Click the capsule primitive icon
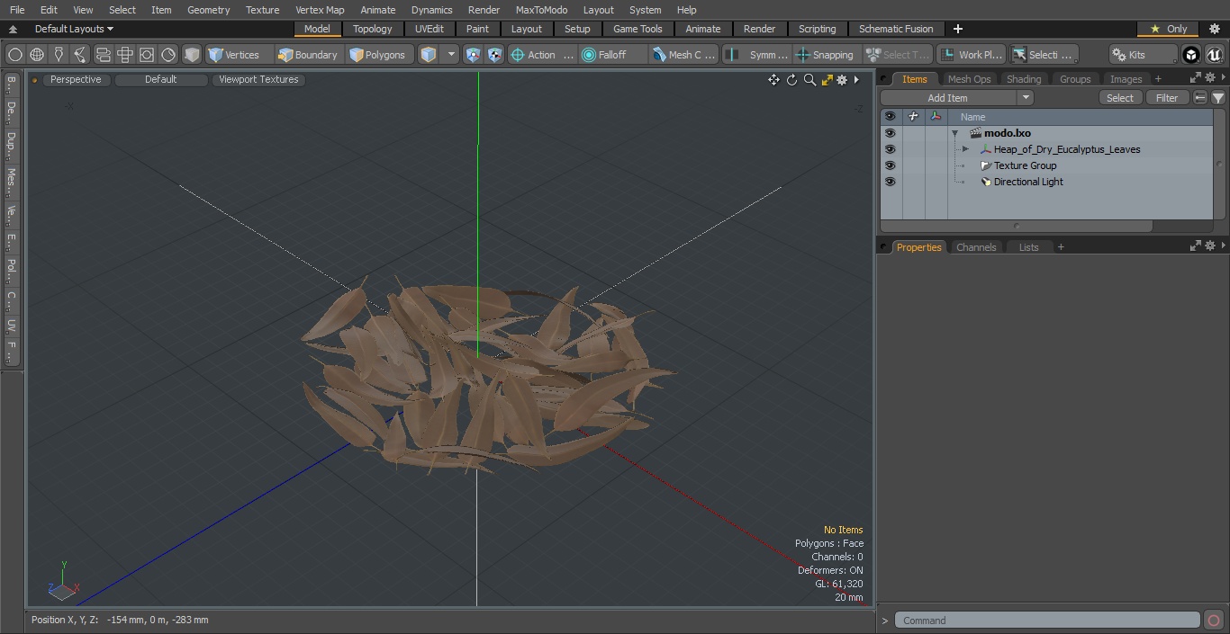1230x634 pixels. pyautogui.click(x=103, y=55)
